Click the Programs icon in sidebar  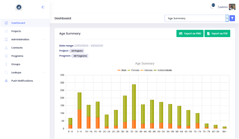coord(6,56)
